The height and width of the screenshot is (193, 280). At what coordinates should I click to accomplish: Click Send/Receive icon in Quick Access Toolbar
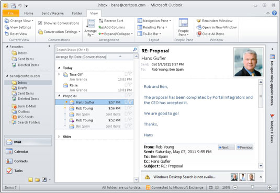[x=13, y=6]
